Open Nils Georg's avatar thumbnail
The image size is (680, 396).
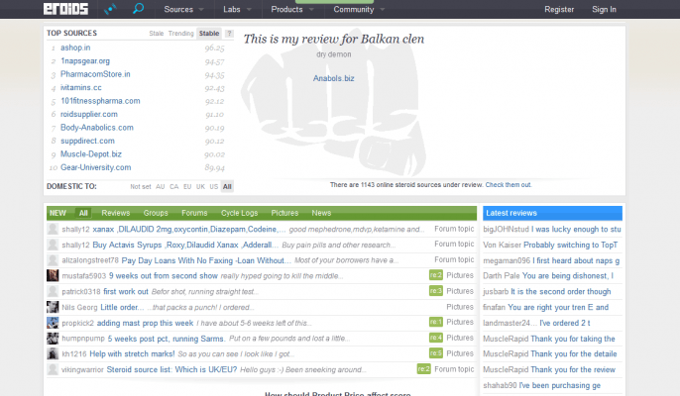click(x=53, y=307)
